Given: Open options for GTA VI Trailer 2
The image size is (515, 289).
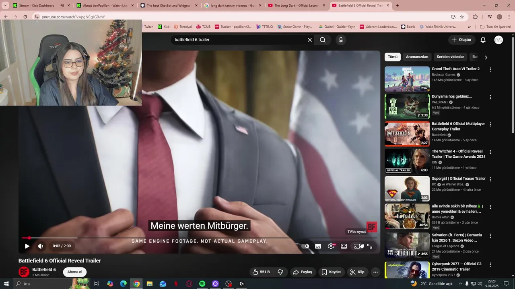Looking at the screenshot, I should pyautogui.click(x=490, y=69).
